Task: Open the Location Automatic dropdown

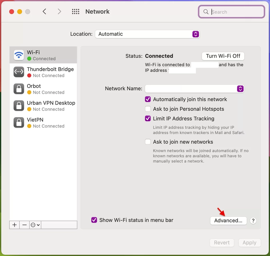Action: pos(147,34)
